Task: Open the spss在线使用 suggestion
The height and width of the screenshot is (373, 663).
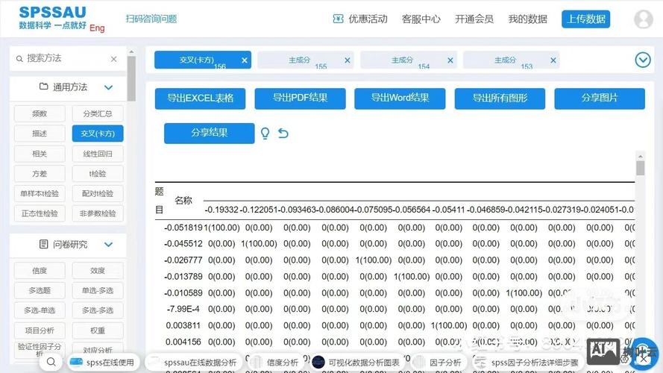Action: (104, 363)
